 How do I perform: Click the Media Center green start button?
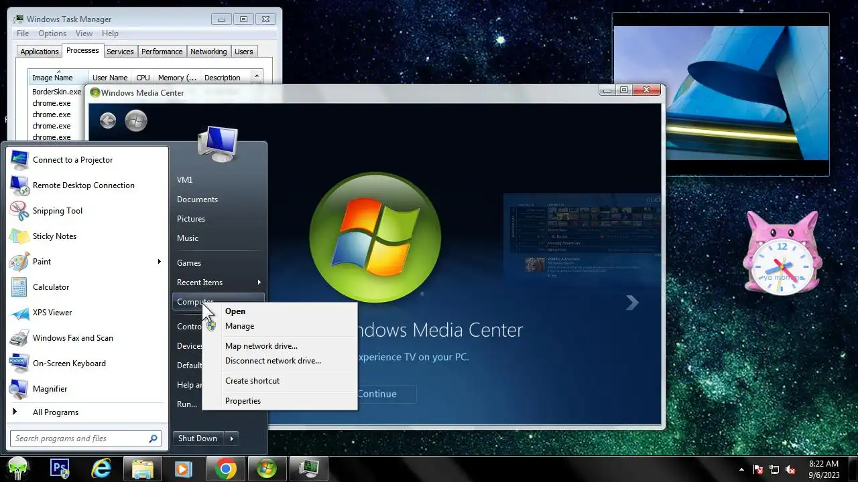pyautogui.click(x=136, y=120)
